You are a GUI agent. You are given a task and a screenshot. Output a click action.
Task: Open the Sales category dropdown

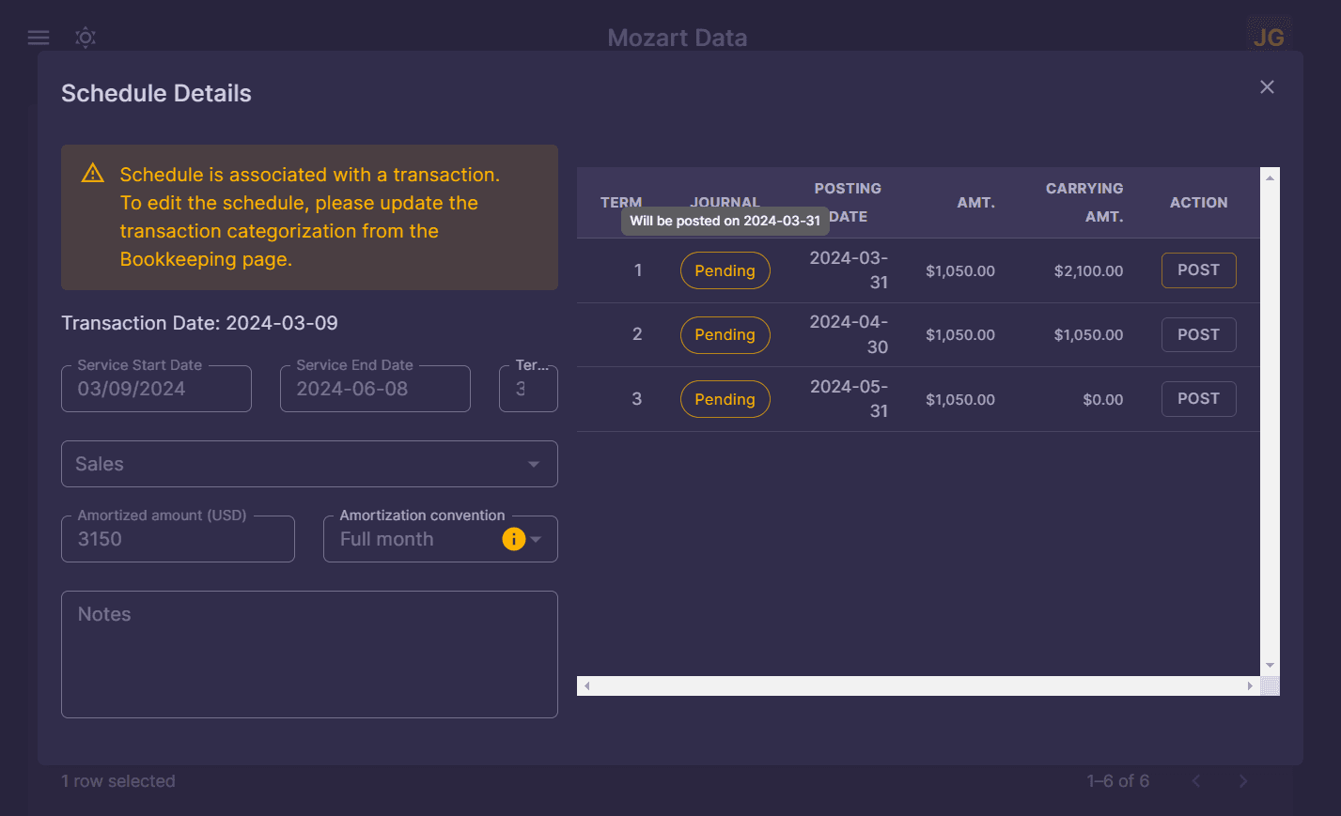309,463
